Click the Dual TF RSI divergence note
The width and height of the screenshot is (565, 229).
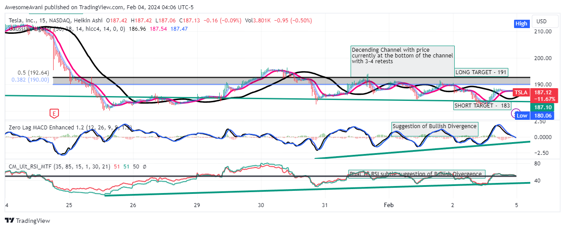pos(417,174)
